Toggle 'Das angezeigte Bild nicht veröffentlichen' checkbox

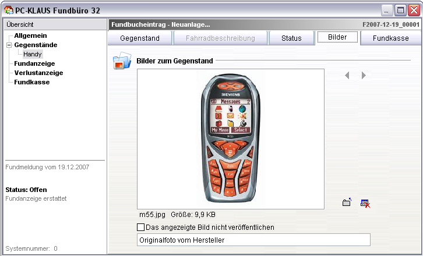140,227
